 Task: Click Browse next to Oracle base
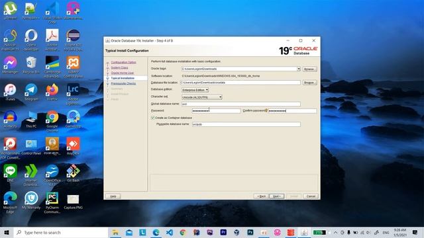[x=309, y=69]
